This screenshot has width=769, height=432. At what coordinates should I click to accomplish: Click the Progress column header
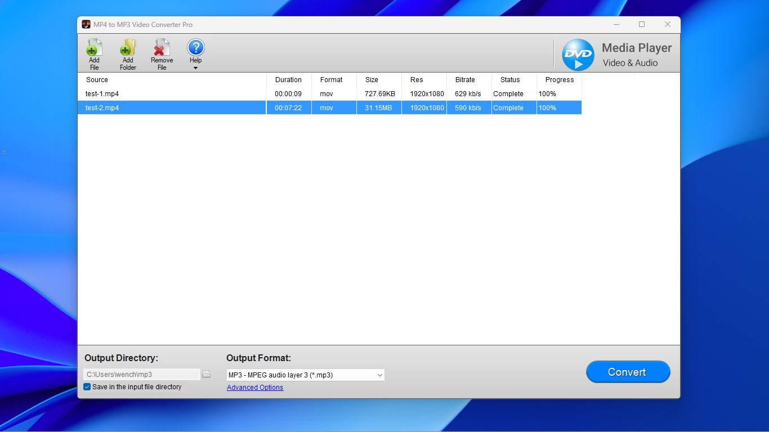pyautogui.click(x=559, y=80)
